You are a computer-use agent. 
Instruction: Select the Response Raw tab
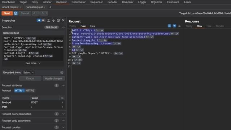click(200, 26)
